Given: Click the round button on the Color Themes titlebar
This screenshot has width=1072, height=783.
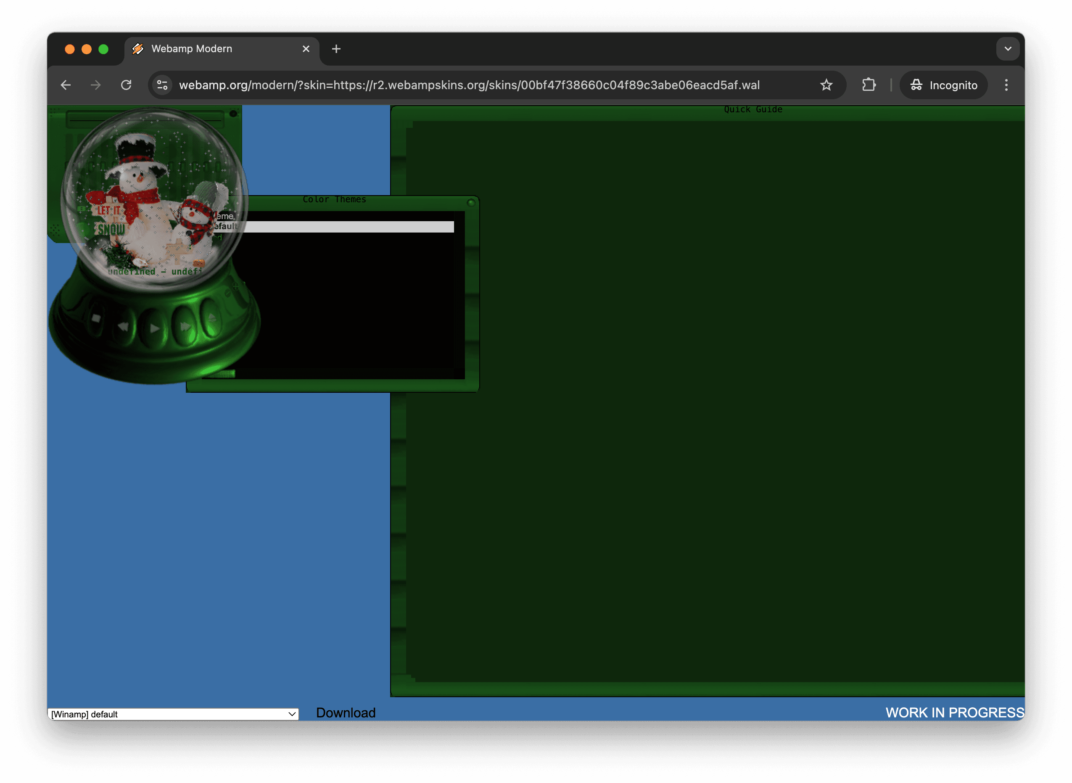Looking at the screenshot, I should coord(471,202).
